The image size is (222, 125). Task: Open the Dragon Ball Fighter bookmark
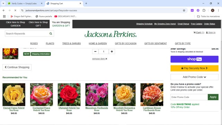(22, 16)
